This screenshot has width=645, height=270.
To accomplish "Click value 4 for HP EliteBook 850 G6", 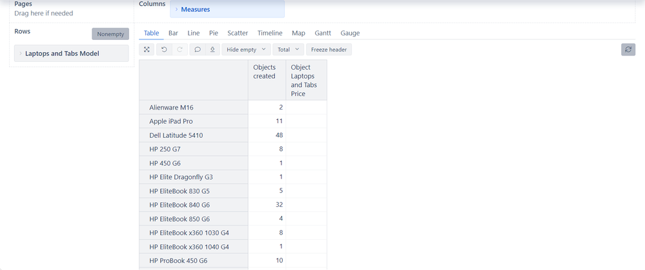I will [x=281, y=218].
